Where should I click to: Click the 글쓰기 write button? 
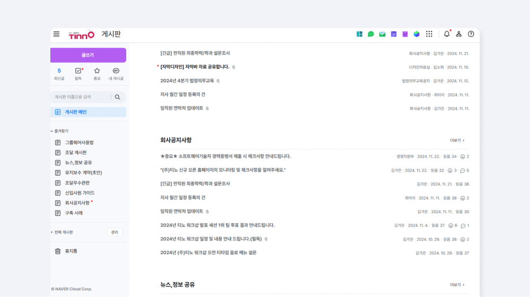pyautogui.click(x=88, y=55)
